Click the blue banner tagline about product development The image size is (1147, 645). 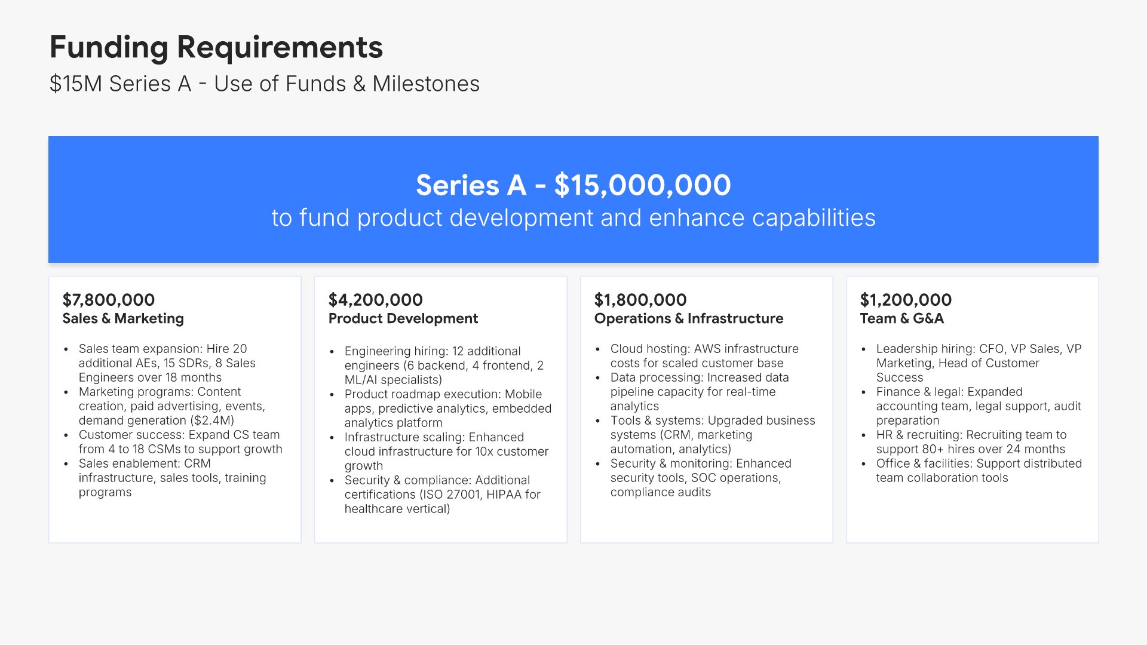tap(573, 218)
